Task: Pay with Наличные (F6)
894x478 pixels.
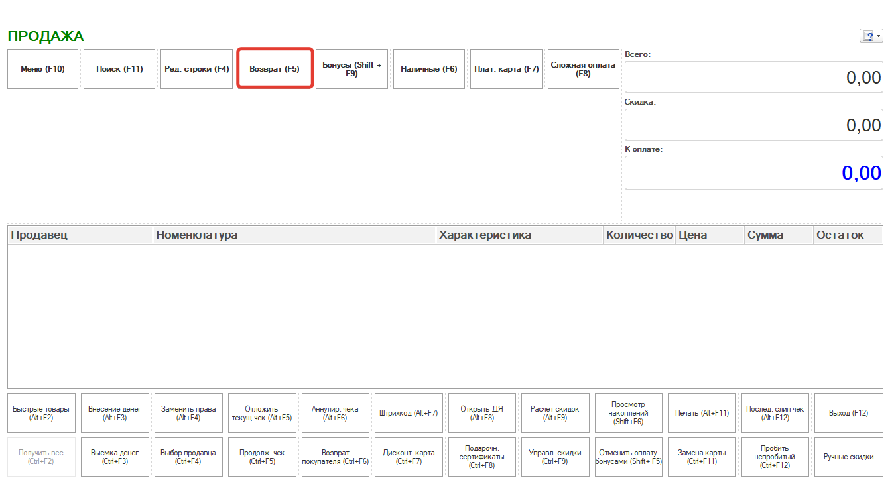Action: point(428,69)
